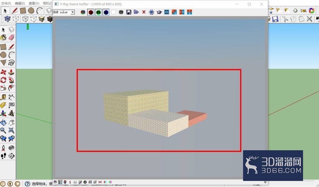Select the Zoom magnifier tool
The image size is (319, 187).
click(3, 130)
